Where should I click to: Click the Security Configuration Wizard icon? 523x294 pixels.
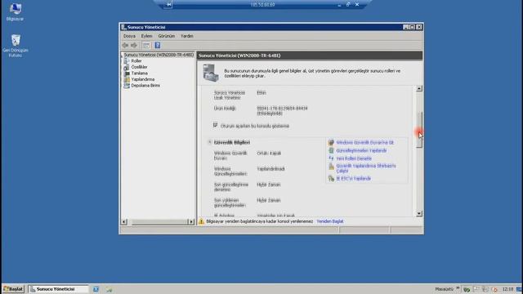(x=331, y=167)
